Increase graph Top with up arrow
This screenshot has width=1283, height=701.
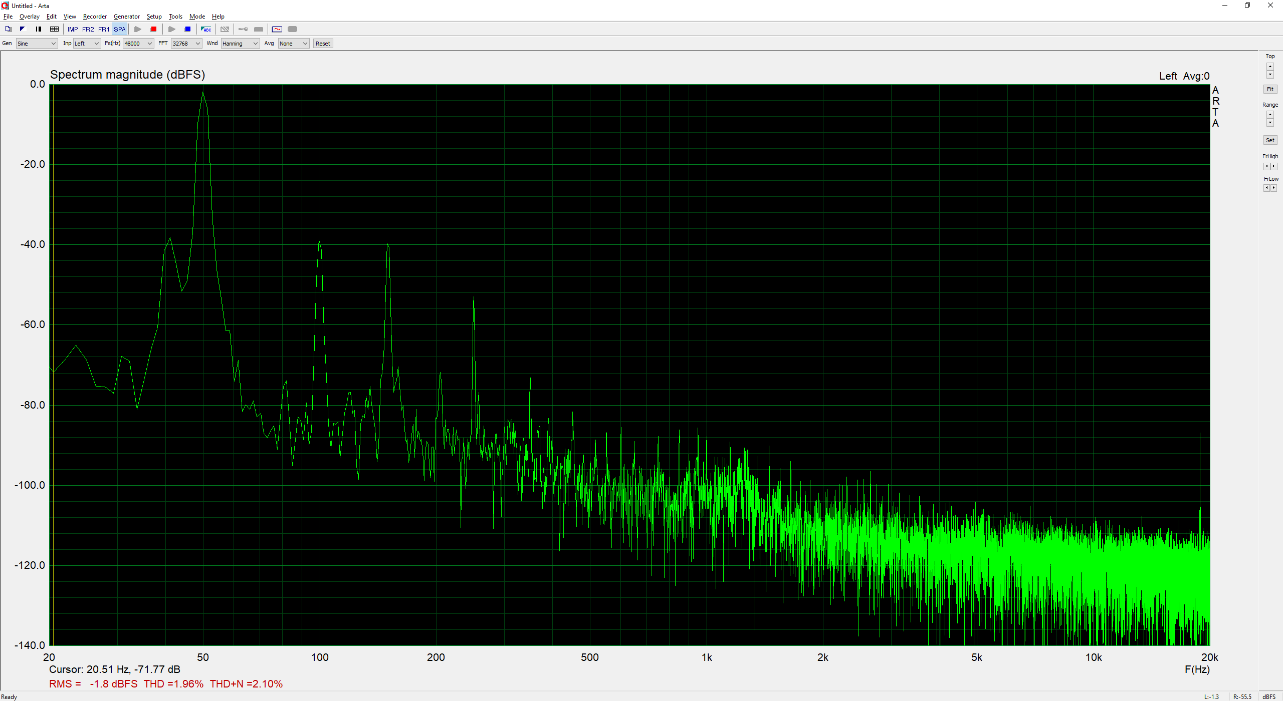(x=1270, y=66)
